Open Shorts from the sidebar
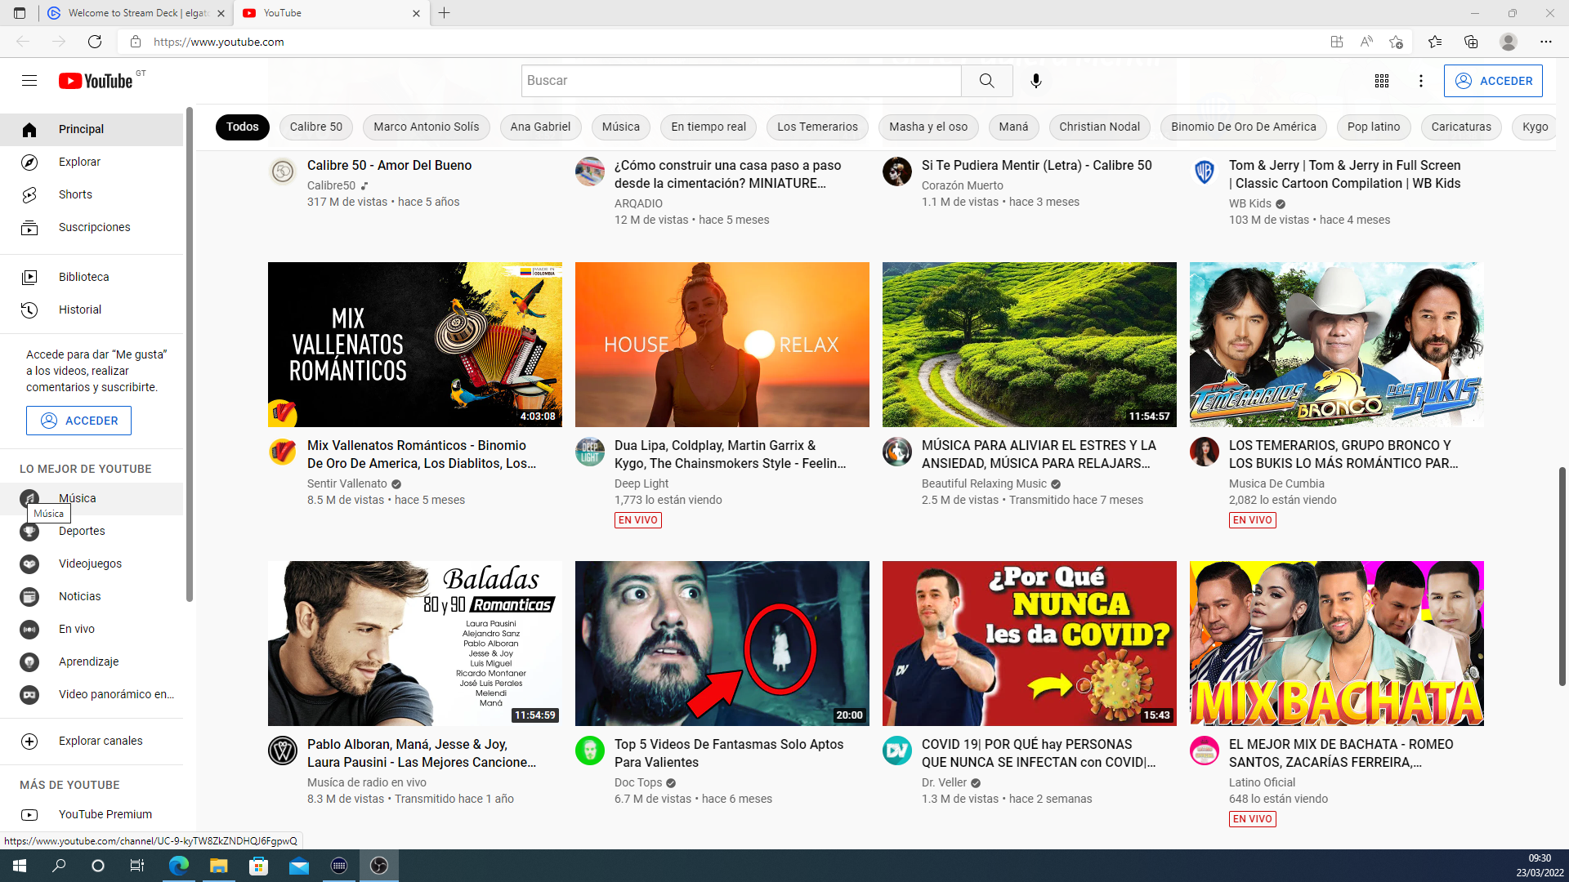The width and height of the screenshot is (1569, 882). point(75,194)
